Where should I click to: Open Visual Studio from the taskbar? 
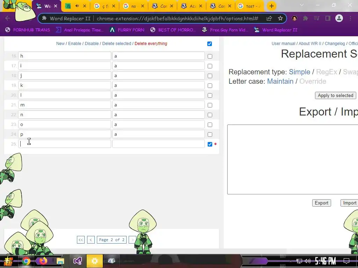pyautogui.click(x=78, y=261)
